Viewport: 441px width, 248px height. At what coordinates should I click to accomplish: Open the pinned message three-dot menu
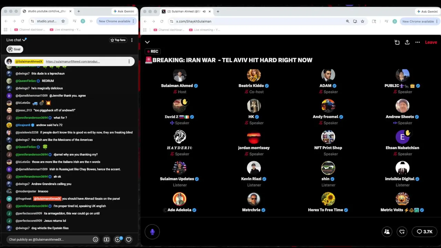129,62
